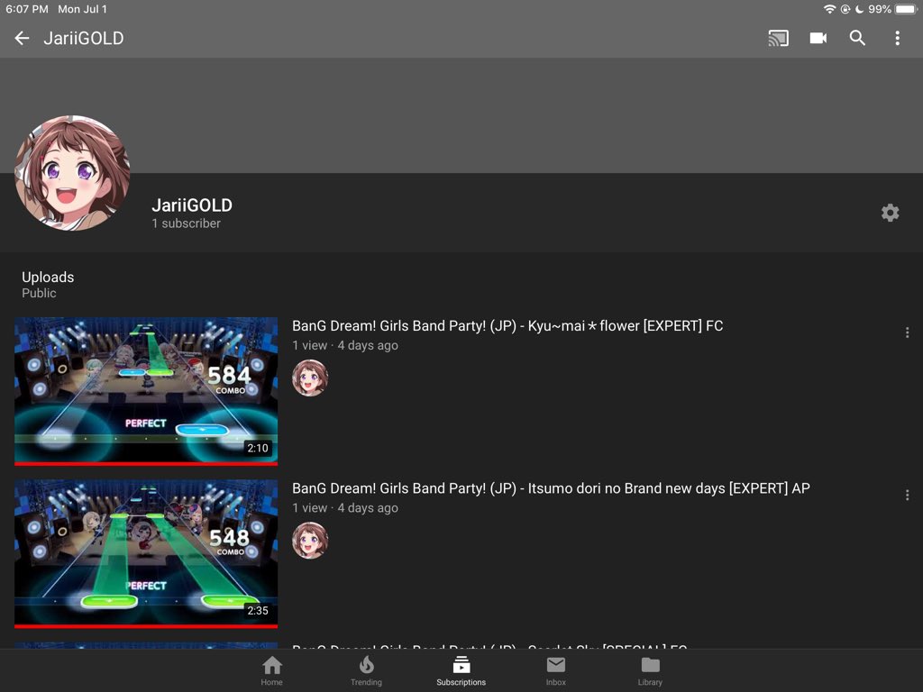Tap the Uploads section header

(x=48, y=278)
